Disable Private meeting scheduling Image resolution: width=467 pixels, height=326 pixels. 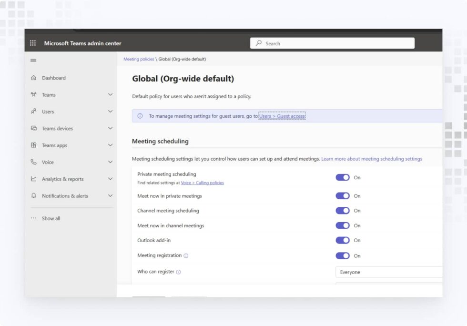point(342,177)
